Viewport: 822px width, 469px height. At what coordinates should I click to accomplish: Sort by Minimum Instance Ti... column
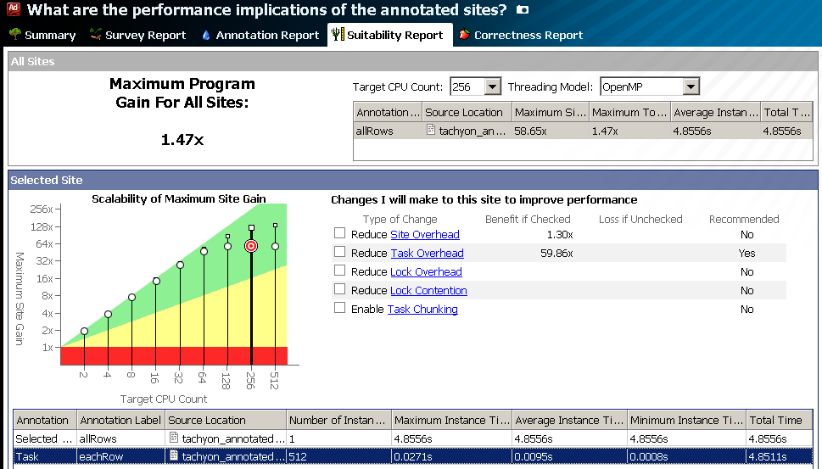coord(687,421)
